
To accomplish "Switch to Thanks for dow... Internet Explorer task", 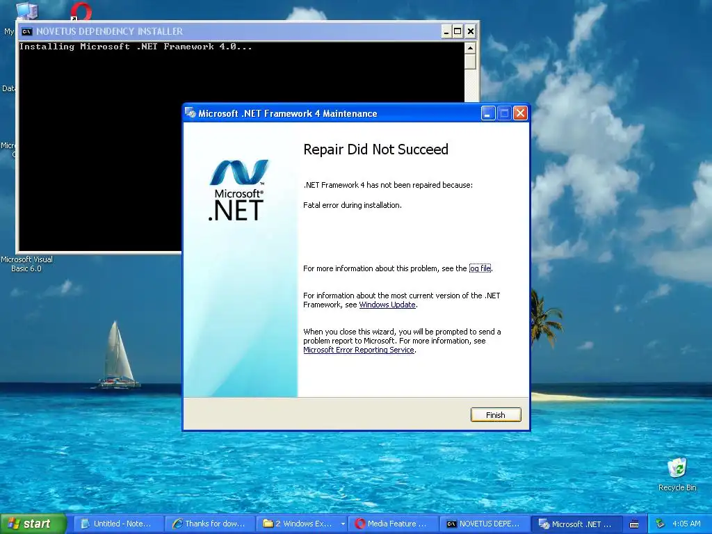I will pos(209,524).
